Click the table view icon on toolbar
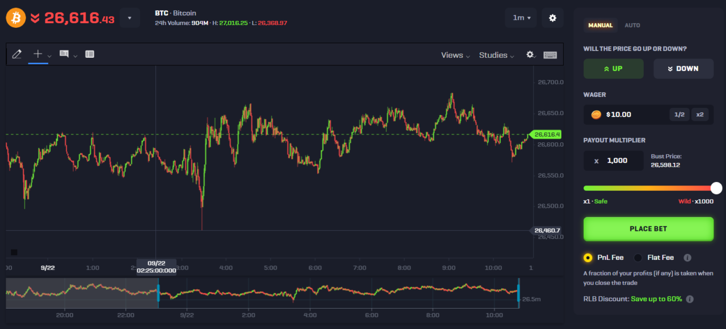 89,54
